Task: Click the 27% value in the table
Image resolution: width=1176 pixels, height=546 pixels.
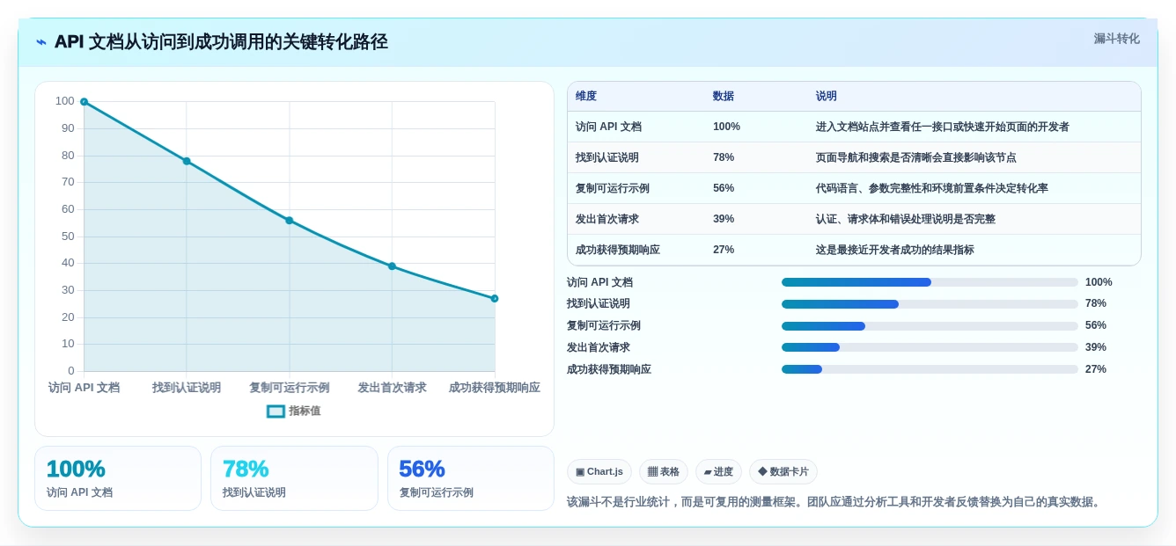Action: pos(724,250)
